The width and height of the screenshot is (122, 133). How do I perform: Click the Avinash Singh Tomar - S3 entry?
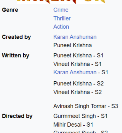click(x=86, y=106)
